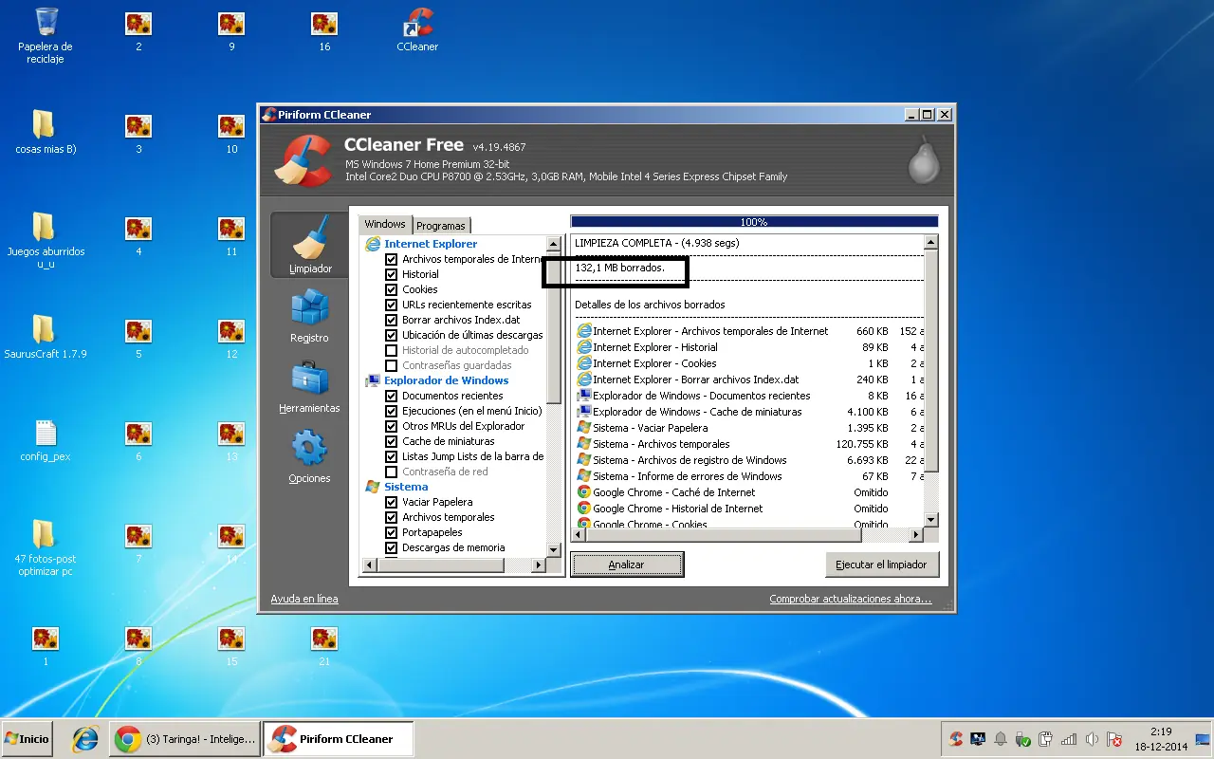The width and height of the screenshot is (1214, 759).
Task: Select the SaurusCraft 1.7.9 folder
Action: point(45,337)
